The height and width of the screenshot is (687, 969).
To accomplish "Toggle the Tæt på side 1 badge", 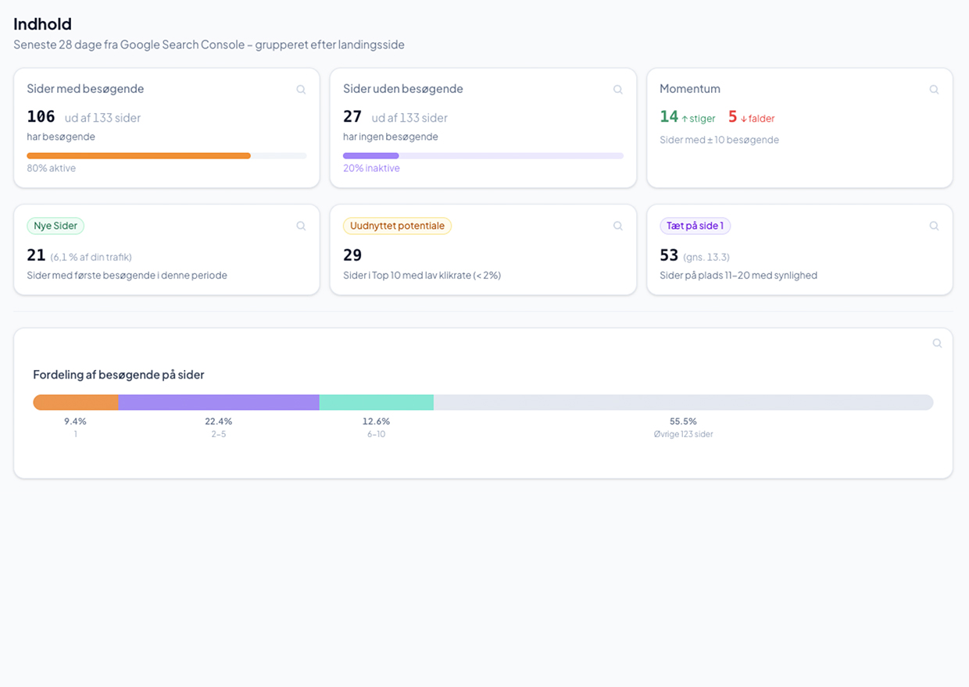I will pyautogui.click(x=695, y=226).
